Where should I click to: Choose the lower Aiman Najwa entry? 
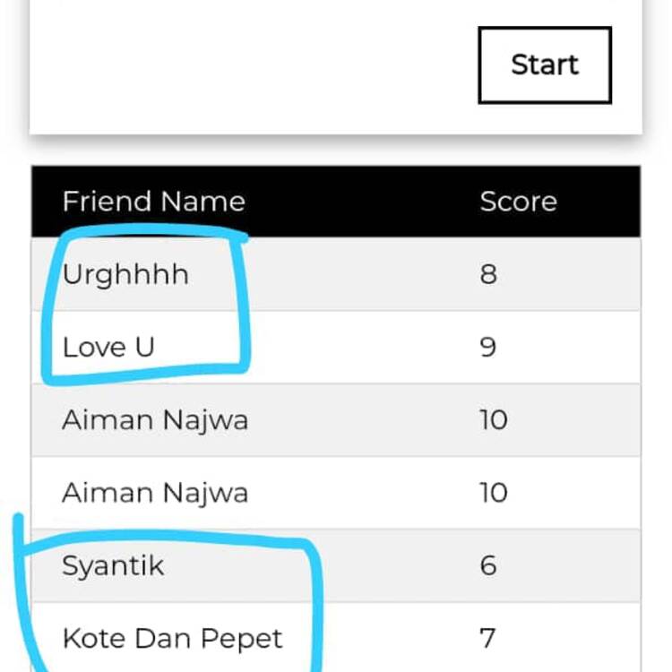pos(155,493)
